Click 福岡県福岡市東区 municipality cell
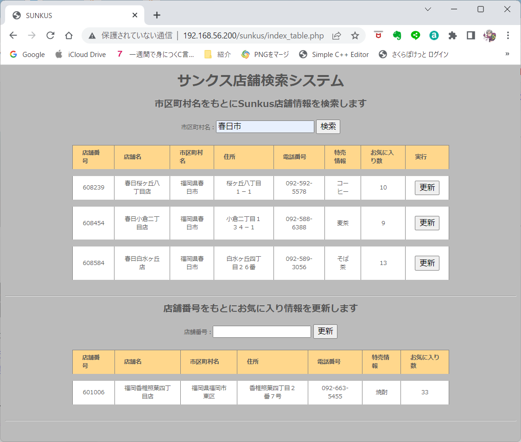 209,392
